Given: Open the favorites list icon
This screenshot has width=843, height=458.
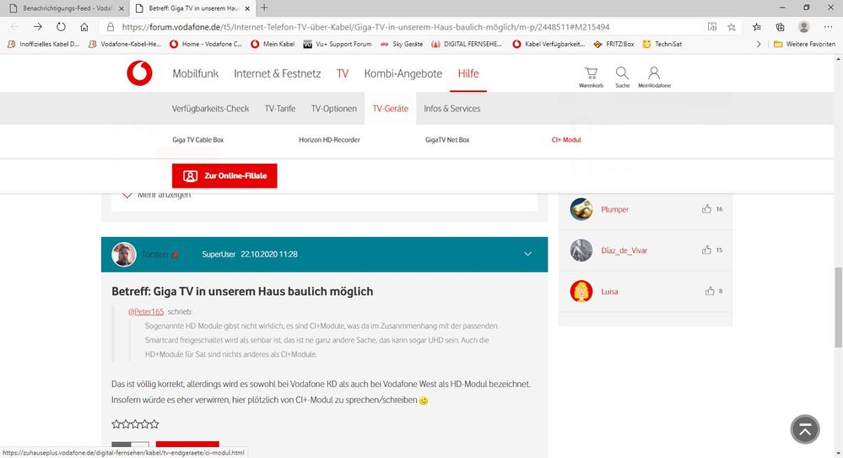Looking at the screenshot, I should (x=757, y=27).
